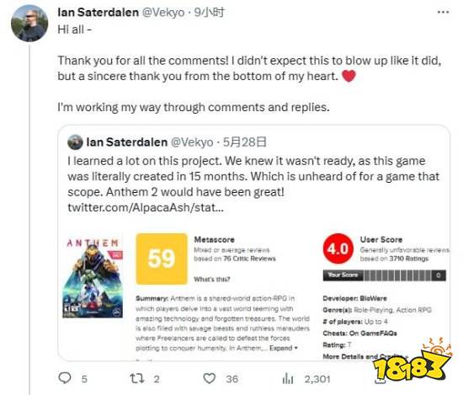Screen dimensions: 463x395
Task: Open the @Vekyo handle in the header
Action: (163, 13)
